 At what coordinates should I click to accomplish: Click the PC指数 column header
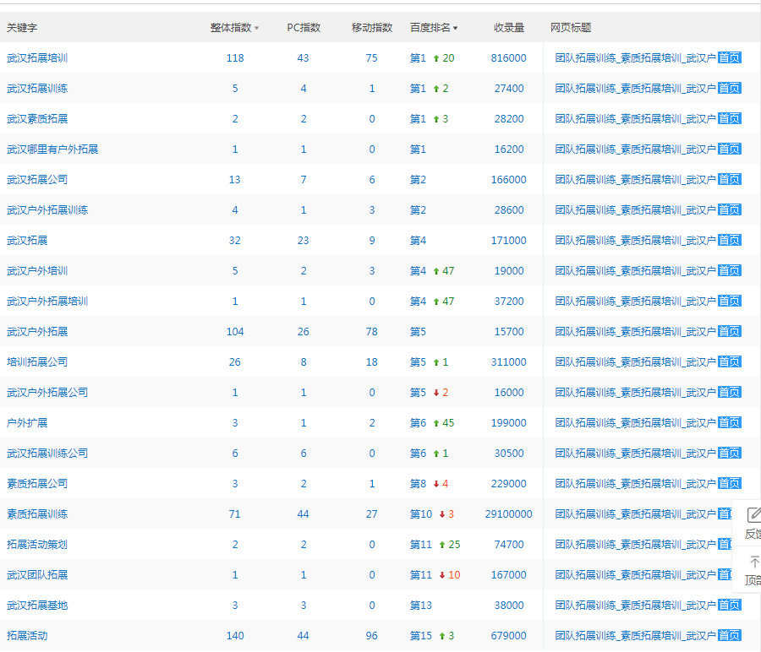(304, 28)
